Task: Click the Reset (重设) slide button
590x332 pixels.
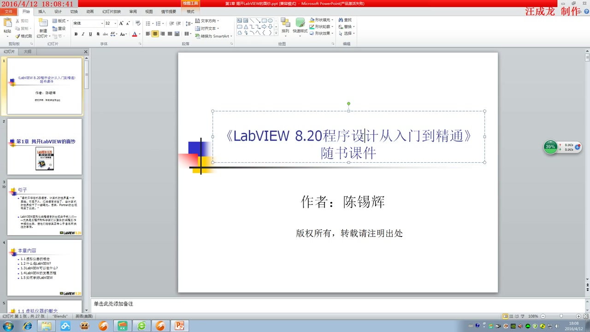Action: click(x=59, y=29)
